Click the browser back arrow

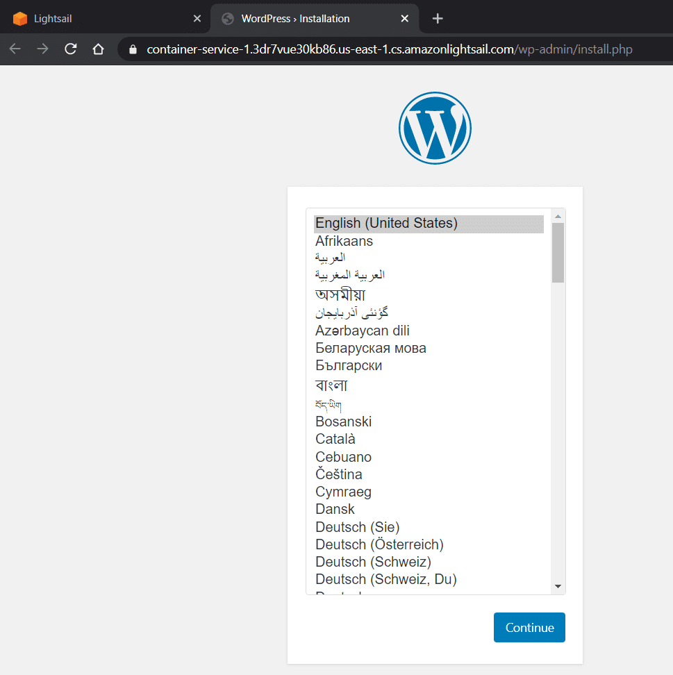[x=15, y=49]
